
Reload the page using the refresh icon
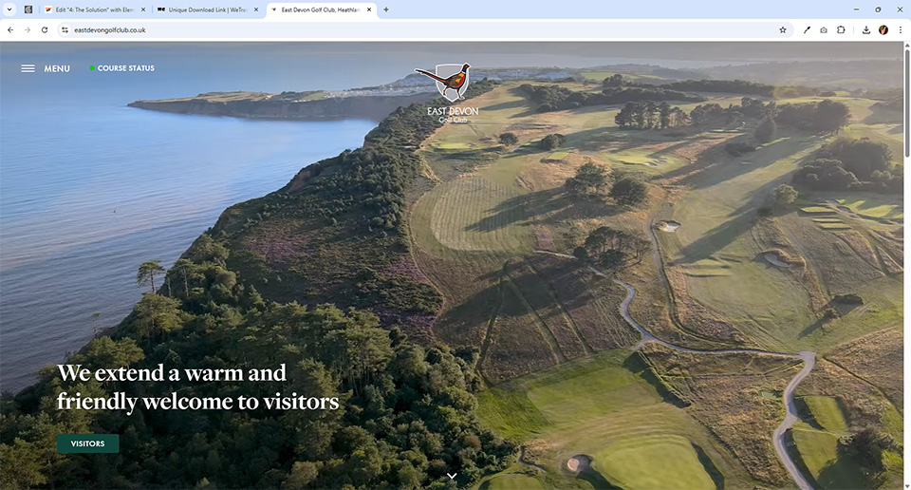pyautogui.click(x=45, y=29)
